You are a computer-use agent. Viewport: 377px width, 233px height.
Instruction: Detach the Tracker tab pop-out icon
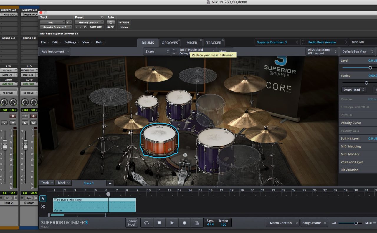tap(223, 40)
